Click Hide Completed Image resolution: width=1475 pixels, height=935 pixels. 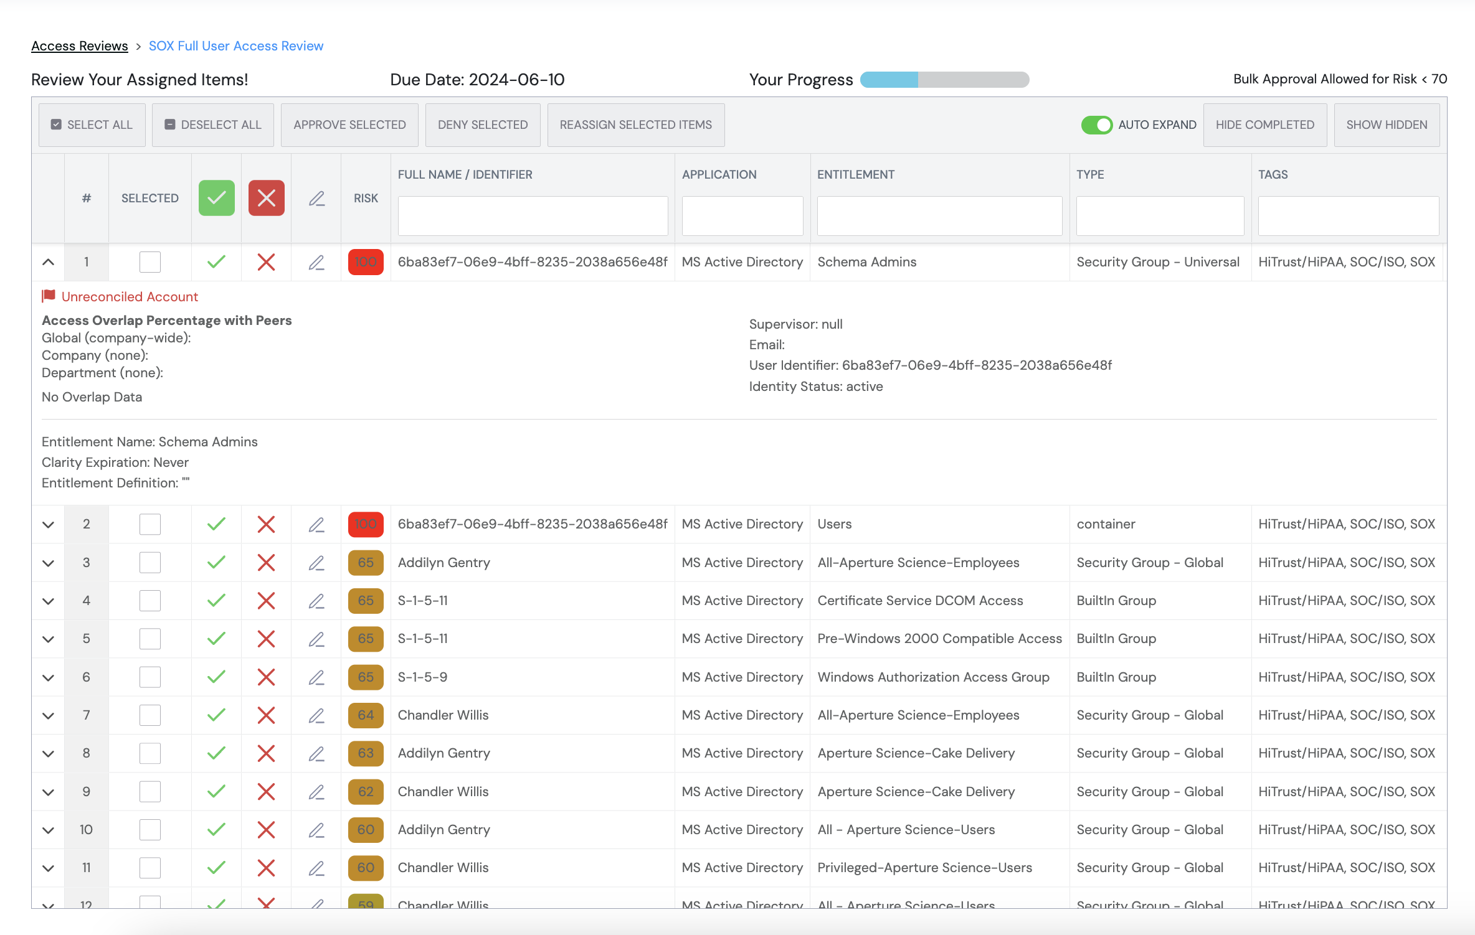1265,125
